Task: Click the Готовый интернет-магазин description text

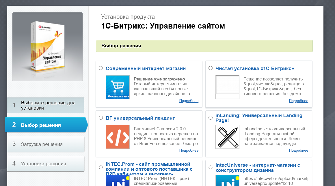Action: (x=162, y=89)
